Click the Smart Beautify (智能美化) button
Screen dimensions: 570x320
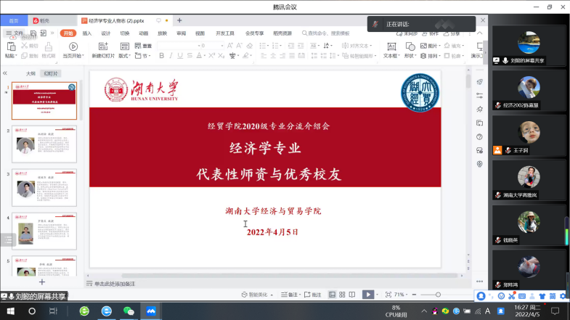(x=256, y=295)
